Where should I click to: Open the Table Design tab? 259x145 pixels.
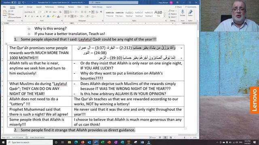(97, 7)
